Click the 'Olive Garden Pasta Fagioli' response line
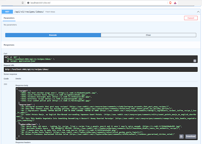The width and height of the screenshot is (202, 144). (x=82, y=132)
